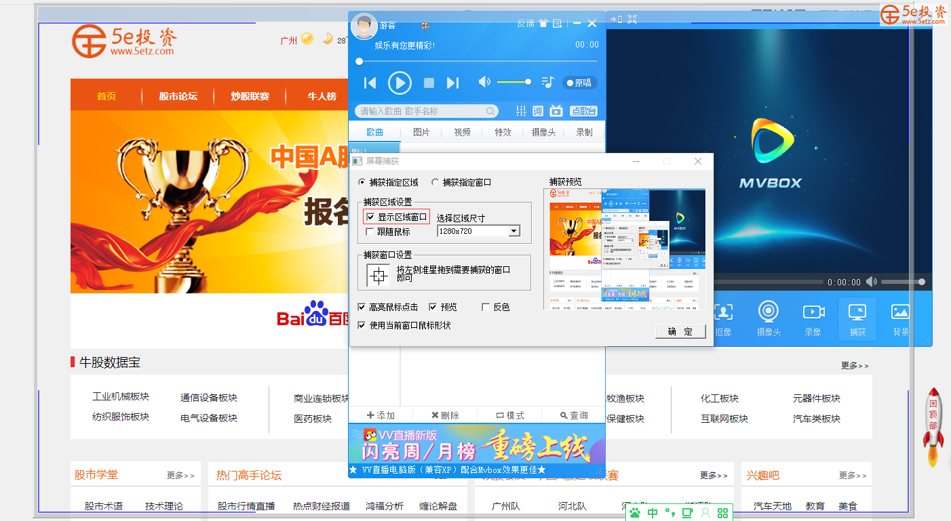The height and width of the screenshot is (521, 951).
Task: Switch to the 图片 tab
Action: (421, 132)
